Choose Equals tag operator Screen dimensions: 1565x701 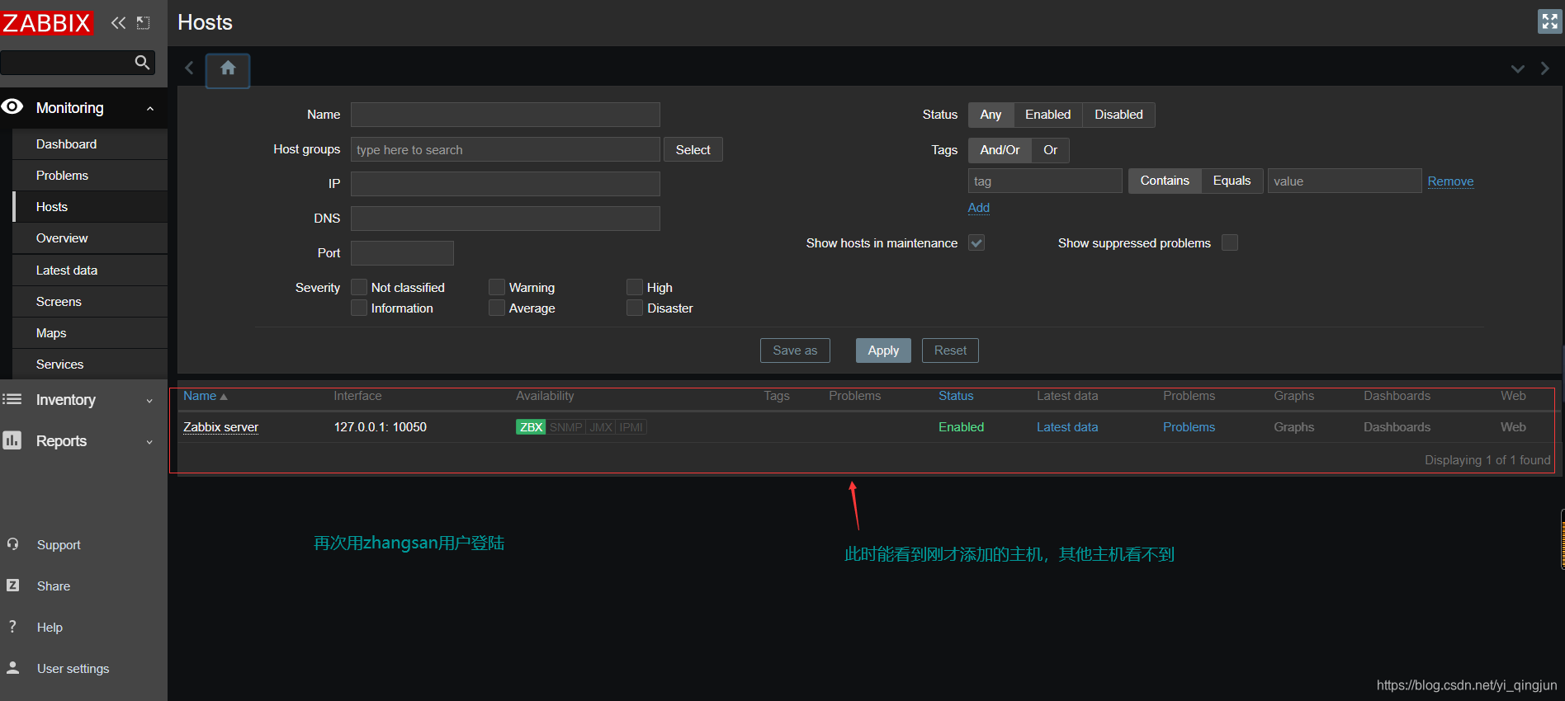(1232, 181)
